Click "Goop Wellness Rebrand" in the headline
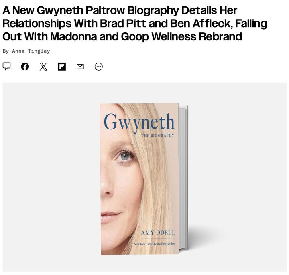This screenshot has width=289, height=275. [181, 36]
